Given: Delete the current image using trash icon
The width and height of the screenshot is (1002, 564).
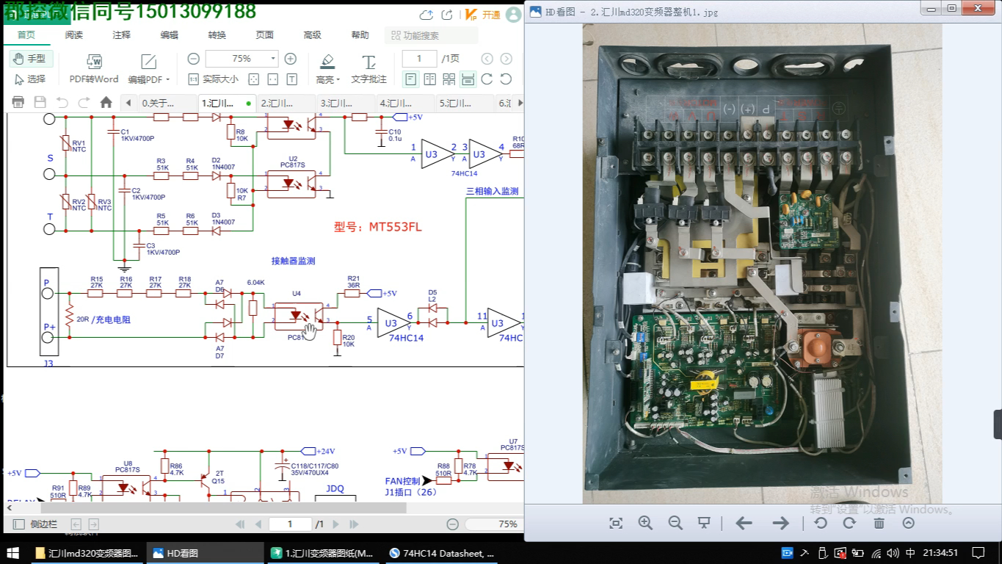Looking at the screenshot, I should tap(879, 523).
